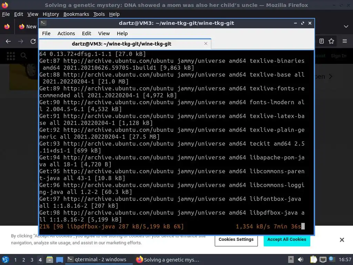Click the 21% download progress status line
The height and width of the screenshot is (265, 353).
point(172,226)
